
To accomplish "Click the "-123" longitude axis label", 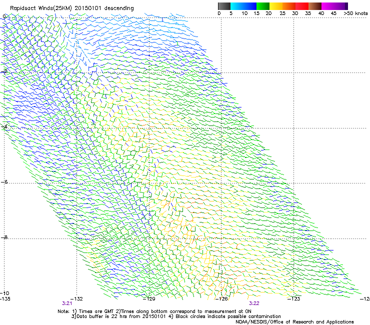I will 294,298.
